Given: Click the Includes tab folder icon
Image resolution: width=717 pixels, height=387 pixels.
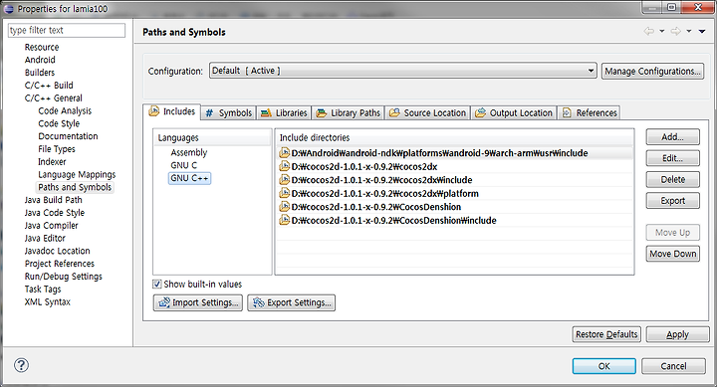Looking at the screenshot, I should 154,111.
